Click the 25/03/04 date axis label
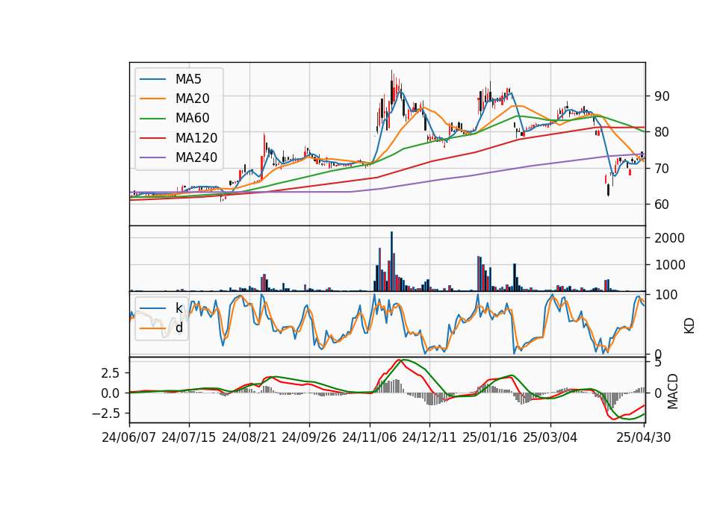Viewport: 717px width, 515px height. coord(550,437)
